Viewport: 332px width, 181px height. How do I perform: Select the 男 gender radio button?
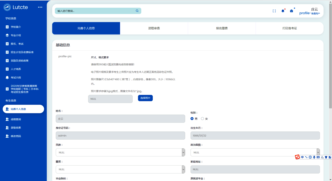(x=192, y=118)
